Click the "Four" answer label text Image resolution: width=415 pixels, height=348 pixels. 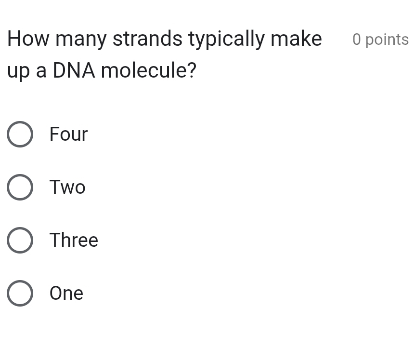[68, 134]
